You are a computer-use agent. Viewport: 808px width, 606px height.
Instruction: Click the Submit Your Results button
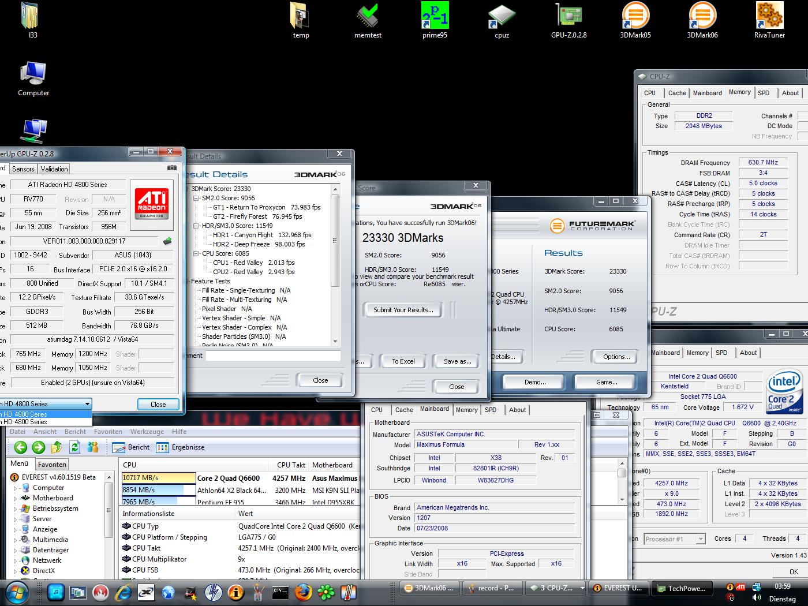[x=403, y=310]
